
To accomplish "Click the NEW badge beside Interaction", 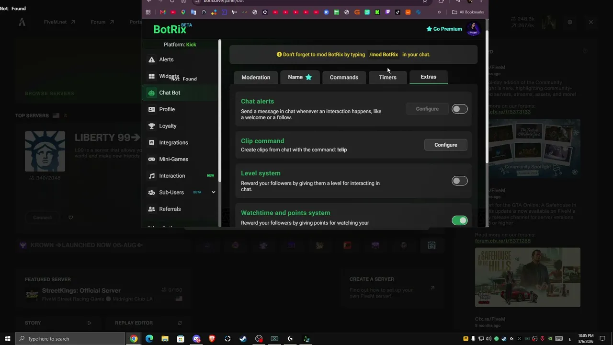I will [x=210, y=176].
